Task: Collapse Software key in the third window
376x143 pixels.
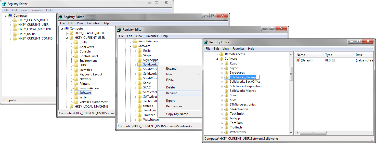Action: coord(131,46)
